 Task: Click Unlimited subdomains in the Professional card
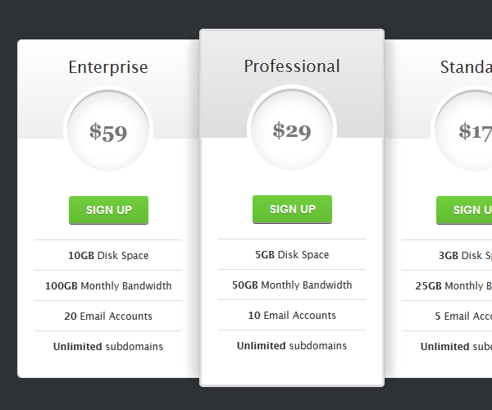pos(292,346)
